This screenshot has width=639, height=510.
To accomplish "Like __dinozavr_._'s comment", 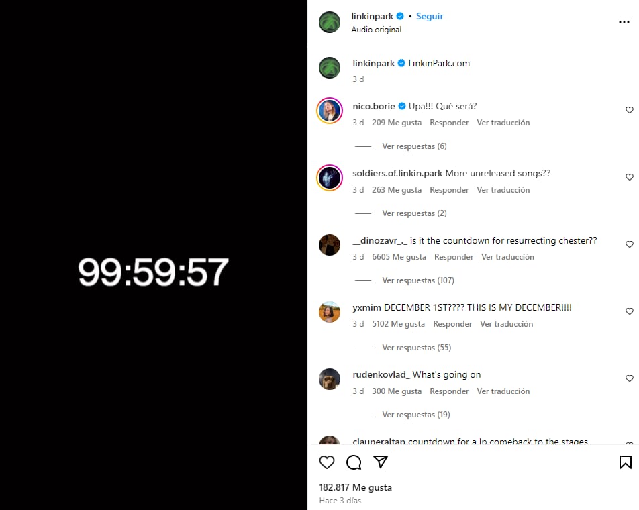I will (x=630, y=244).
